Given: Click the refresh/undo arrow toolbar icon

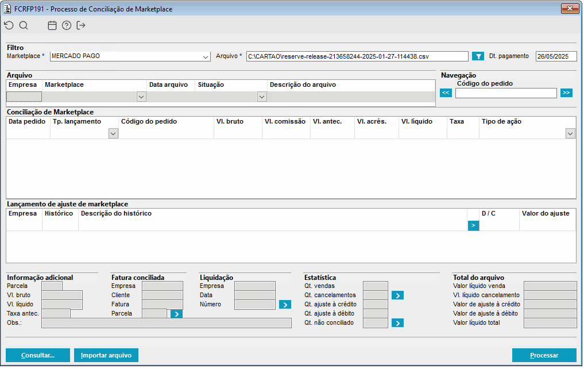Looking at the screenshot, I should point(9,25).
